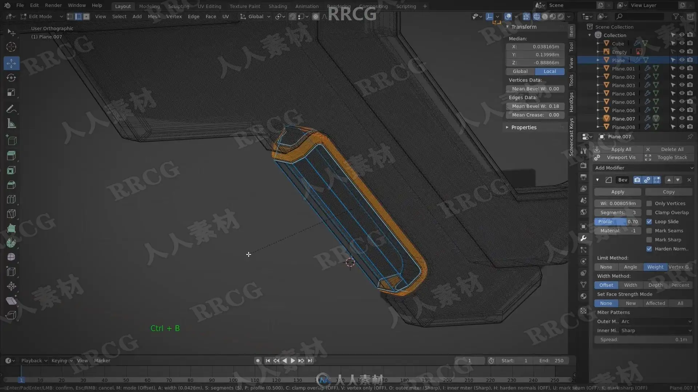Image resolution: width=698 pixels, height=392 pixels.
Task: Choose the Annotate pencil tool
Action: tap(11, 109)
